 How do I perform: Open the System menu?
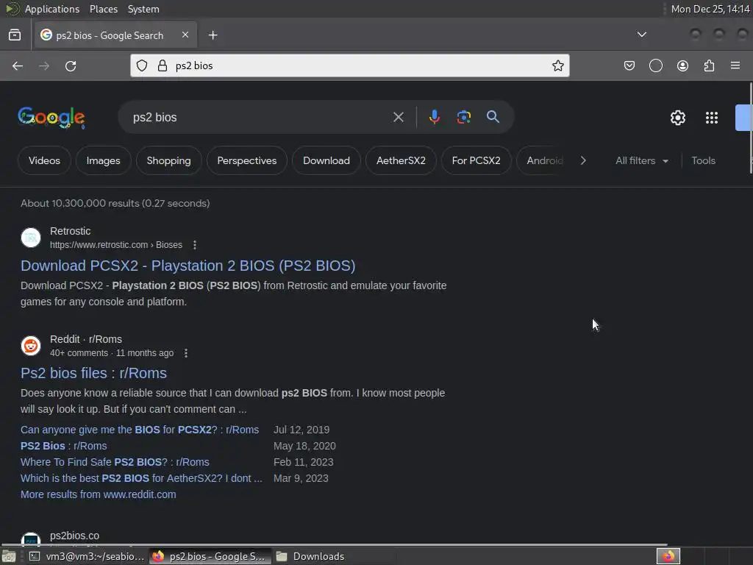click(143, 9)
